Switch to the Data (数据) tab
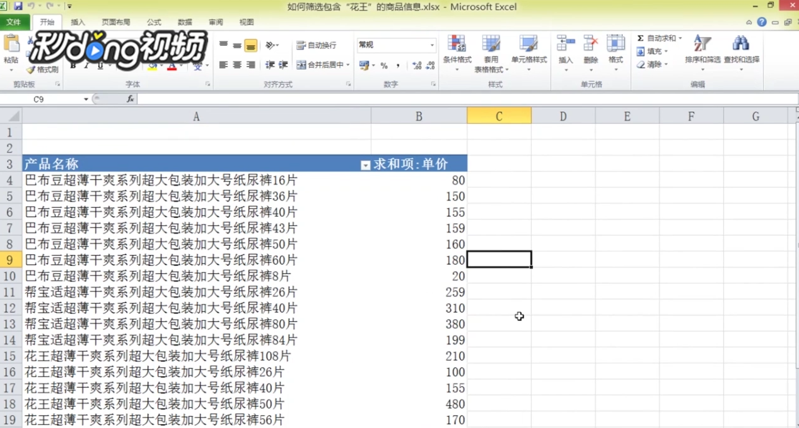 pyautogui.click(x=185, y=22)
